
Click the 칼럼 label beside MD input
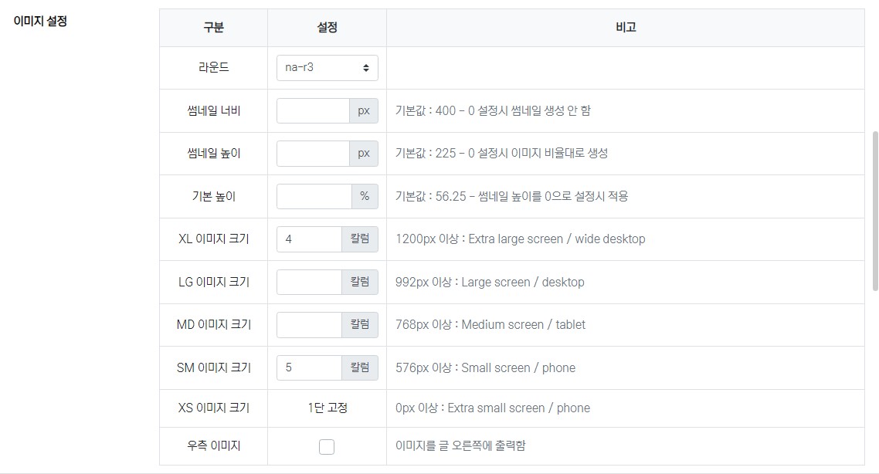point(360,325)
